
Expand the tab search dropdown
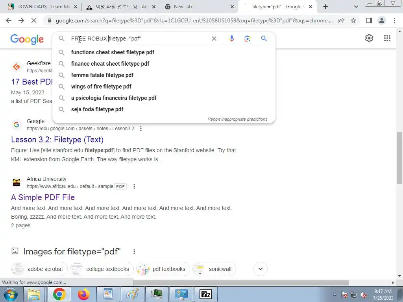point(356,7)
